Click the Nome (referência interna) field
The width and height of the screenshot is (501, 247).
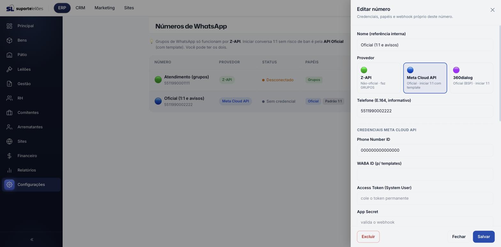[x=425, y=45]
